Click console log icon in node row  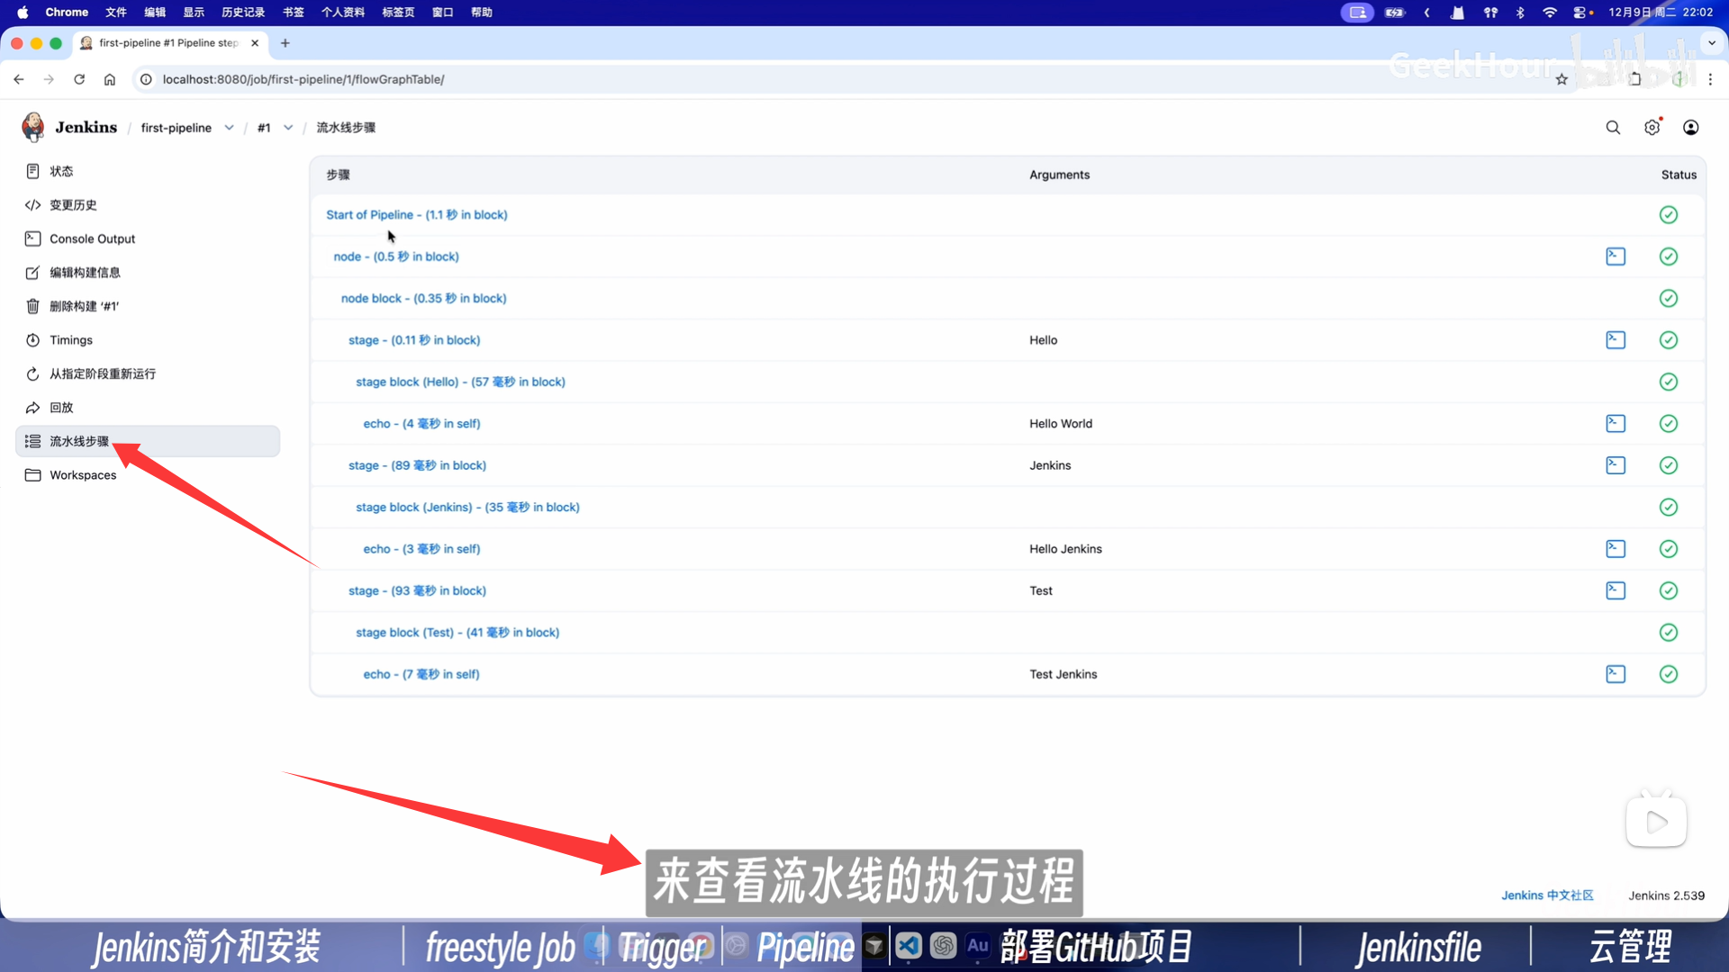coord(1616,256)
